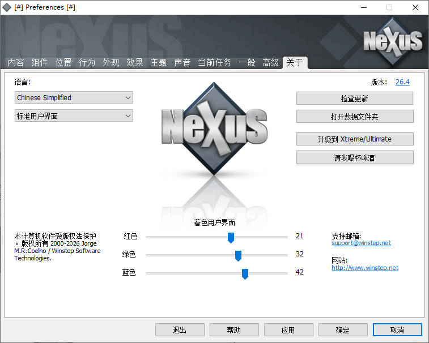Open the 外观 tab
The width and height of the screenshot is (429, 343).
pos(111,63)
